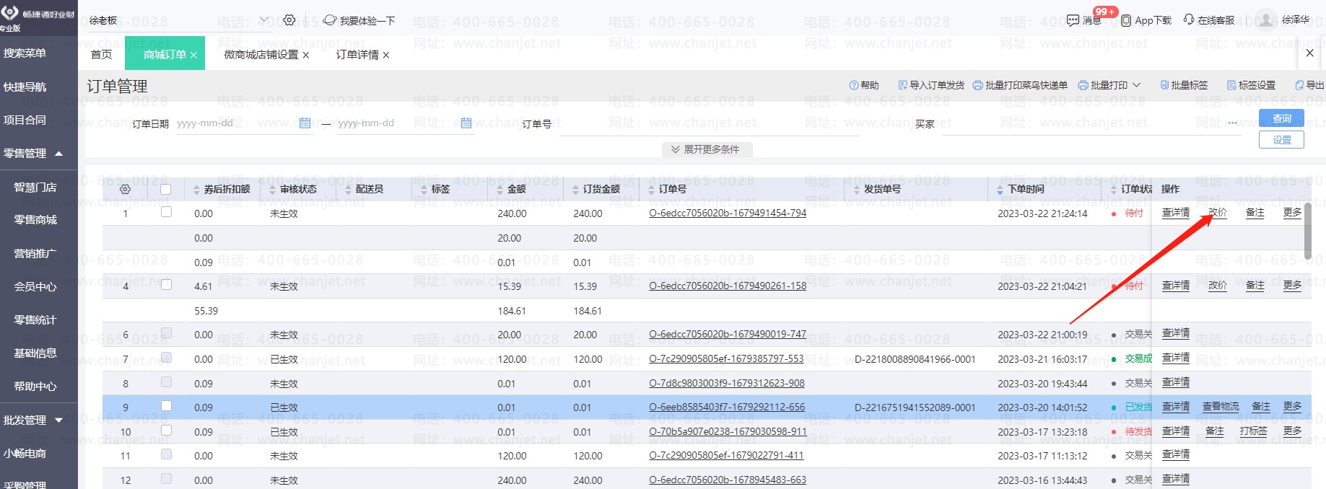Collapse the 零售管理 sidebar section
The width and height of the screenshot is (1326, 489).
tap(58, 153)
